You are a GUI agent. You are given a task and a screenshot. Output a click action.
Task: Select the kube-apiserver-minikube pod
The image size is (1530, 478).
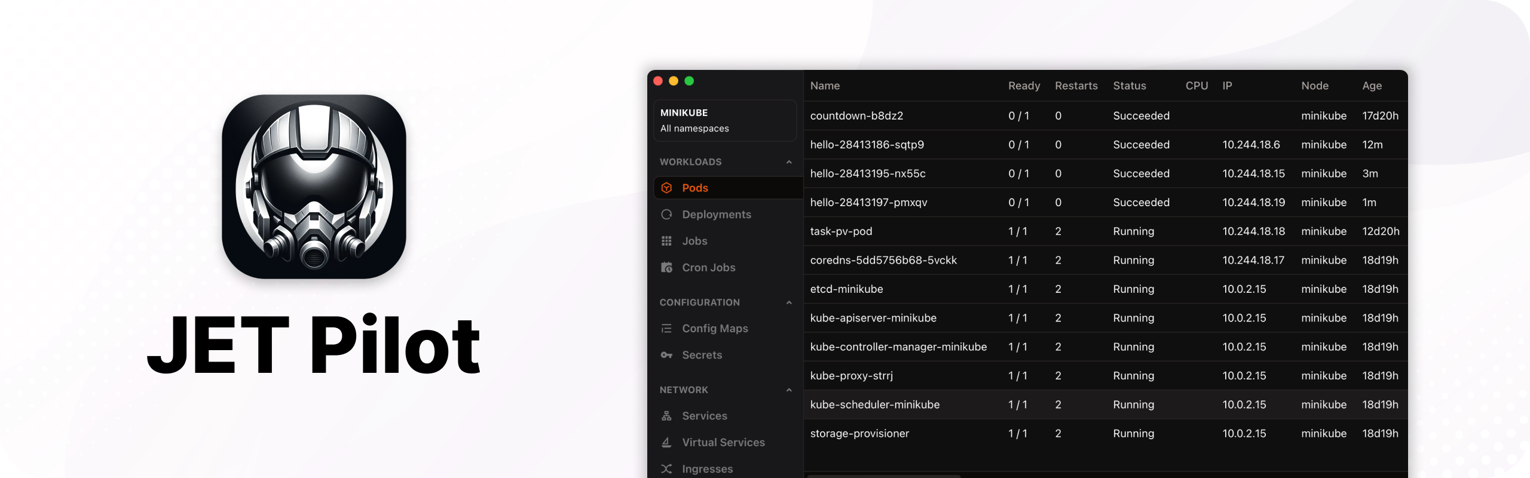[x=1106, y=318]
